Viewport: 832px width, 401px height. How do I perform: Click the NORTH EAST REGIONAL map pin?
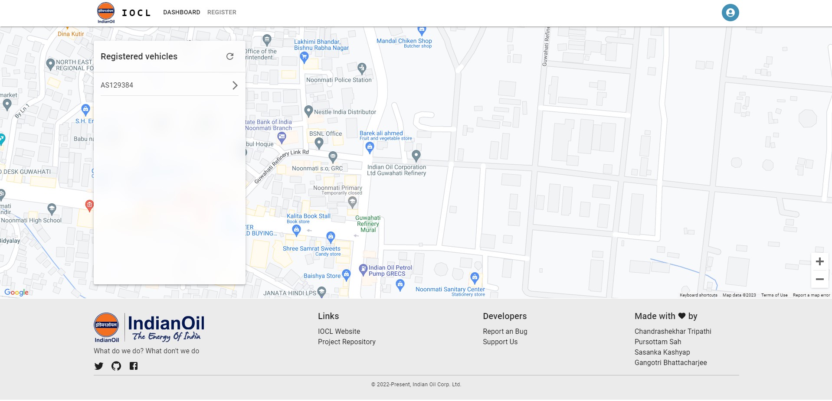pos(50,64)
